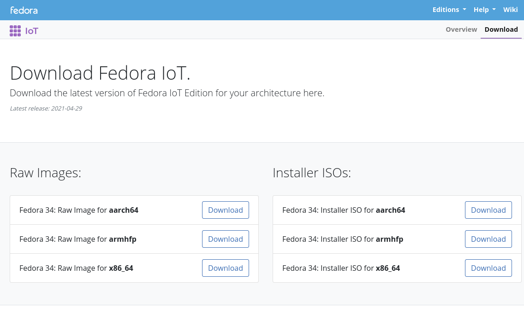Screen dimensions: 524x309
Task: Download Raw Image for aarch64
Action: coord(225,210)
